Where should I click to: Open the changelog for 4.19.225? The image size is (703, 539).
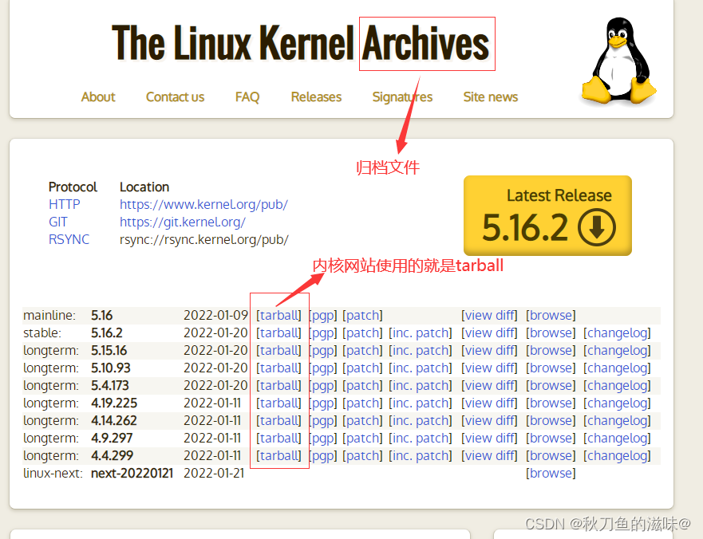617,403
